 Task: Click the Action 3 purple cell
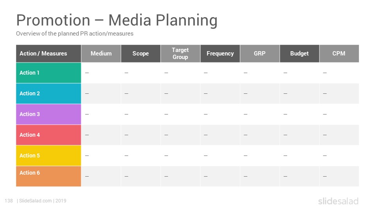pos(48,114)
